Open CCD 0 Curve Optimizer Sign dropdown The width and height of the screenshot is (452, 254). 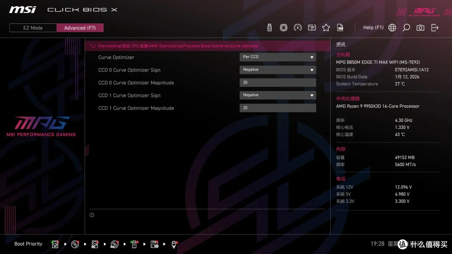(x=277, y=70)
